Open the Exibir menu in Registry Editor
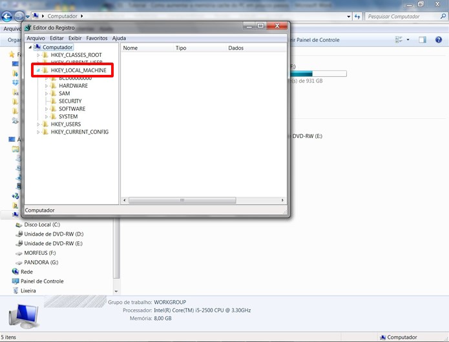The image size is (449, 342). pyautogui.click(x=75, y=38)
